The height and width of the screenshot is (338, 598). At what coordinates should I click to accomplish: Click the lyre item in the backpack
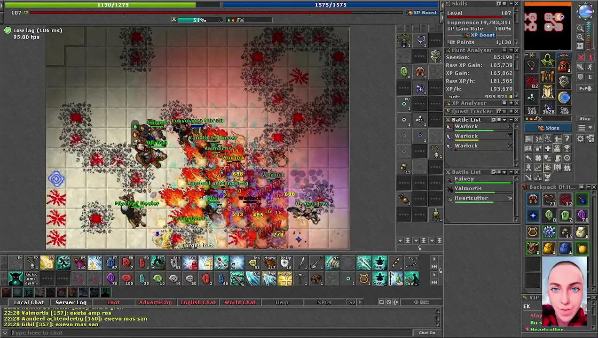533,232
